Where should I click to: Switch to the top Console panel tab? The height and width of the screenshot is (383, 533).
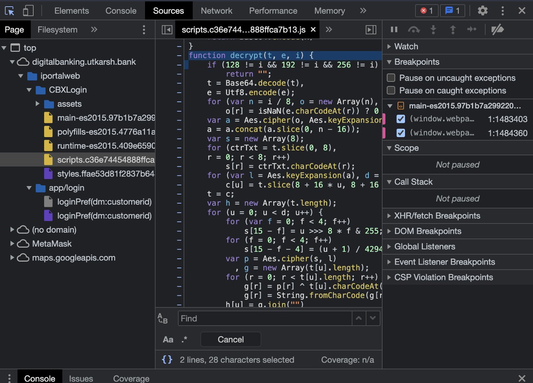(121, 10)
